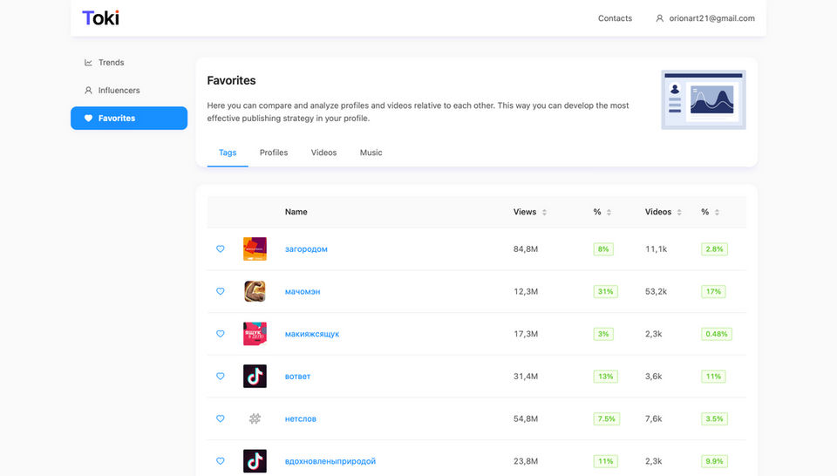Unfavorite the макияжсящук tag
This screenshot has height=476, width=837.
[x=220, y=334]
